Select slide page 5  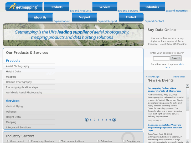coord(106,120)
